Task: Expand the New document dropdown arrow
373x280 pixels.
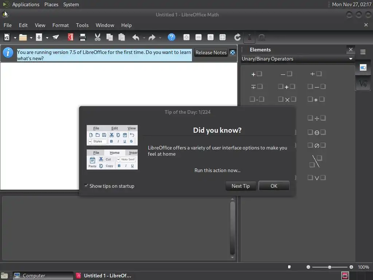Action: 15,38
